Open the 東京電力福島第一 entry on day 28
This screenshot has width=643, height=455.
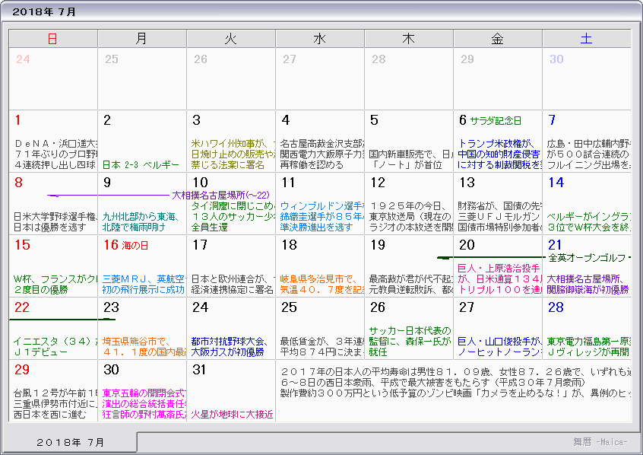tap(588, 347)
